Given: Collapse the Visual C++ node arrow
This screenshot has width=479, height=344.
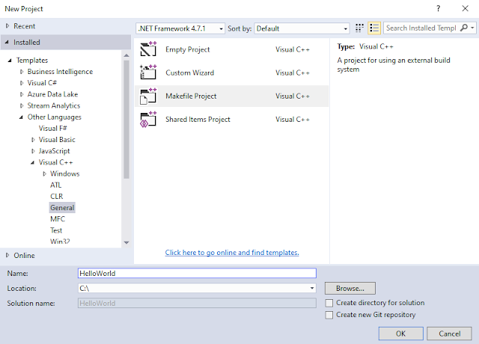Looking at the screenshot, I should [33, 162].
